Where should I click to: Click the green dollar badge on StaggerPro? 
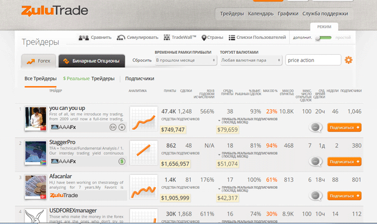[x=122, y=161]
